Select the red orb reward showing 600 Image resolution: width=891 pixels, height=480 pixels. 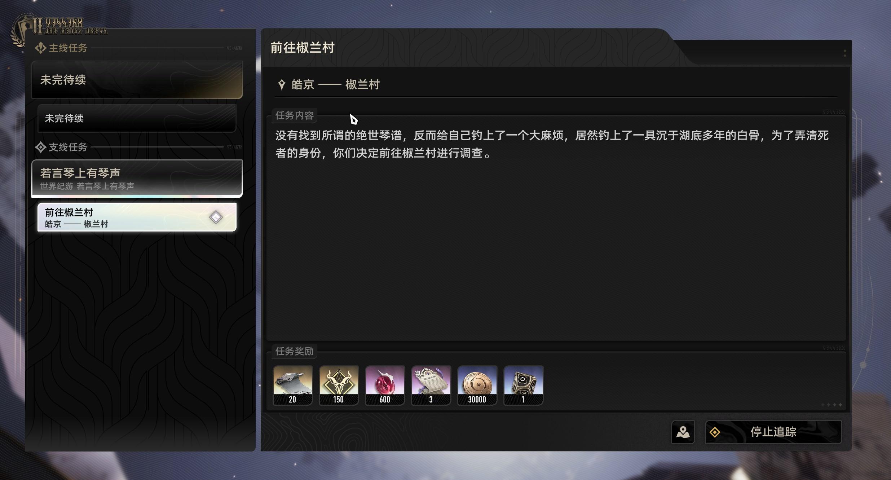coord(385,385)
